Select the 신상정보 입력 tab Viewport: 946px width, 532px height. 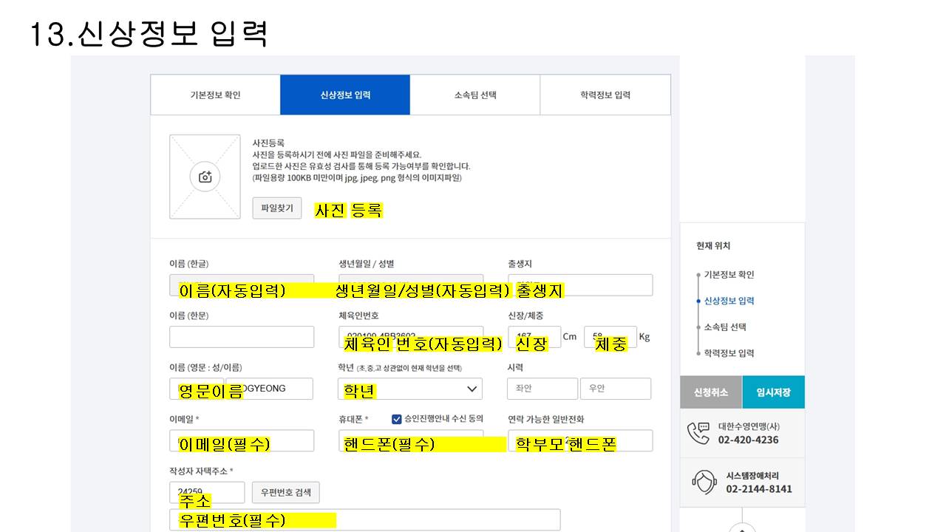click(345, 95)
